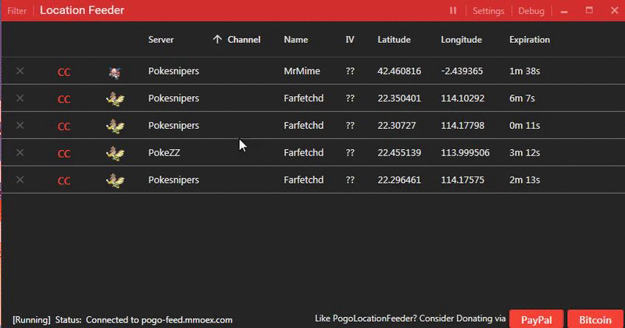Sort by the Expiration column header
625x328 pixels.
click(x=530, y=40)
